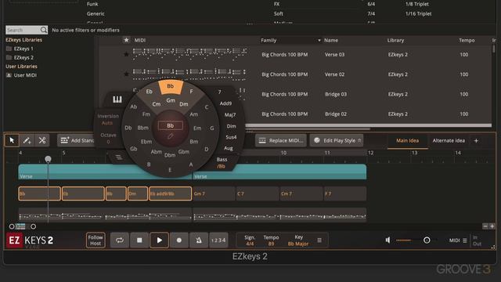Select Sus4 chord modifier
The image size is (501, 282).
231,137
